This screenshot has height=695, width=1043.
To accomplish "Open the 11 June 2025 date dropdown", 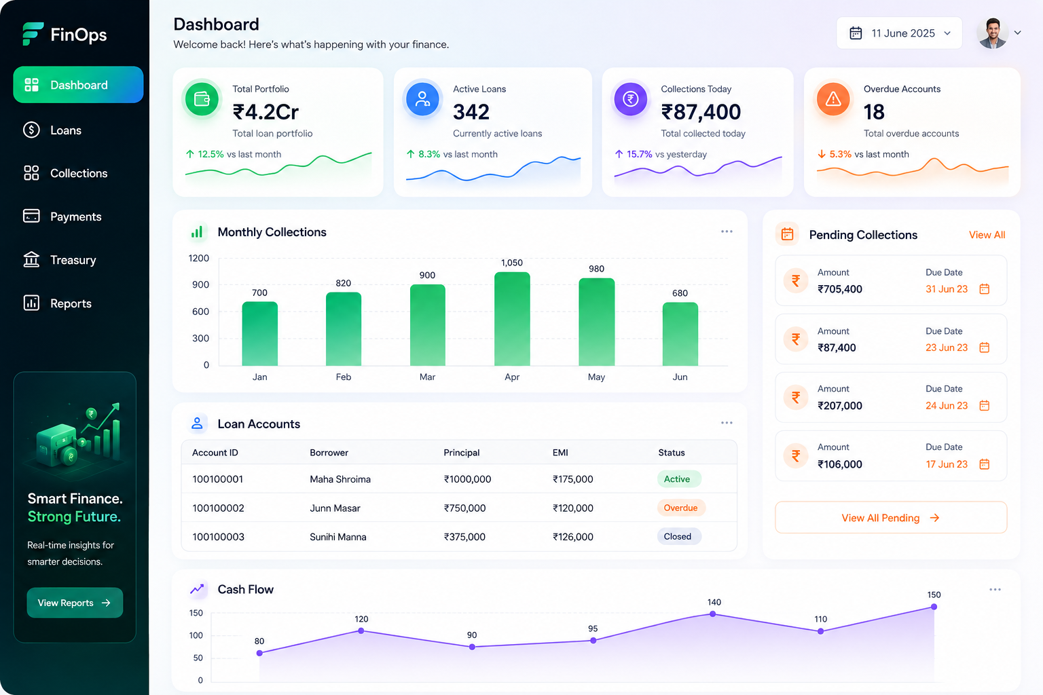I will pos(899,33).
